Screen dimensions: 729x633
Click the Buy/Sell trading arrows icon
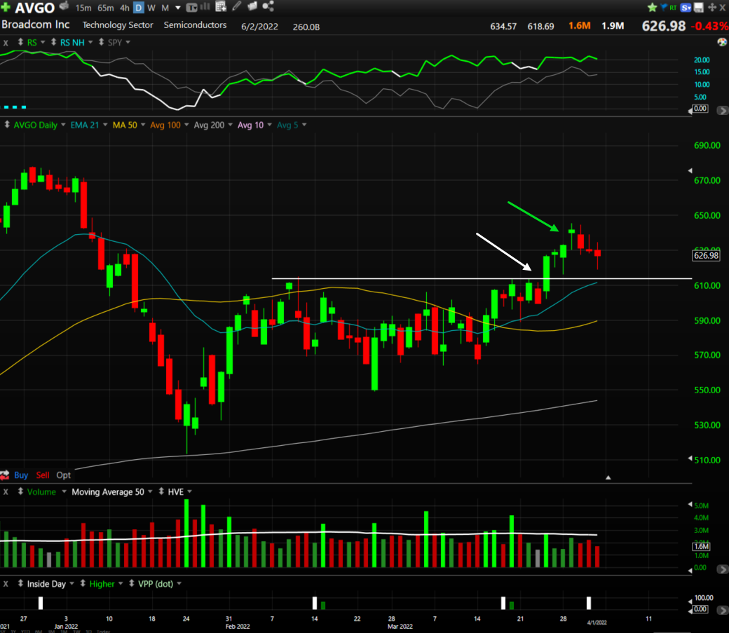[5, 475]
